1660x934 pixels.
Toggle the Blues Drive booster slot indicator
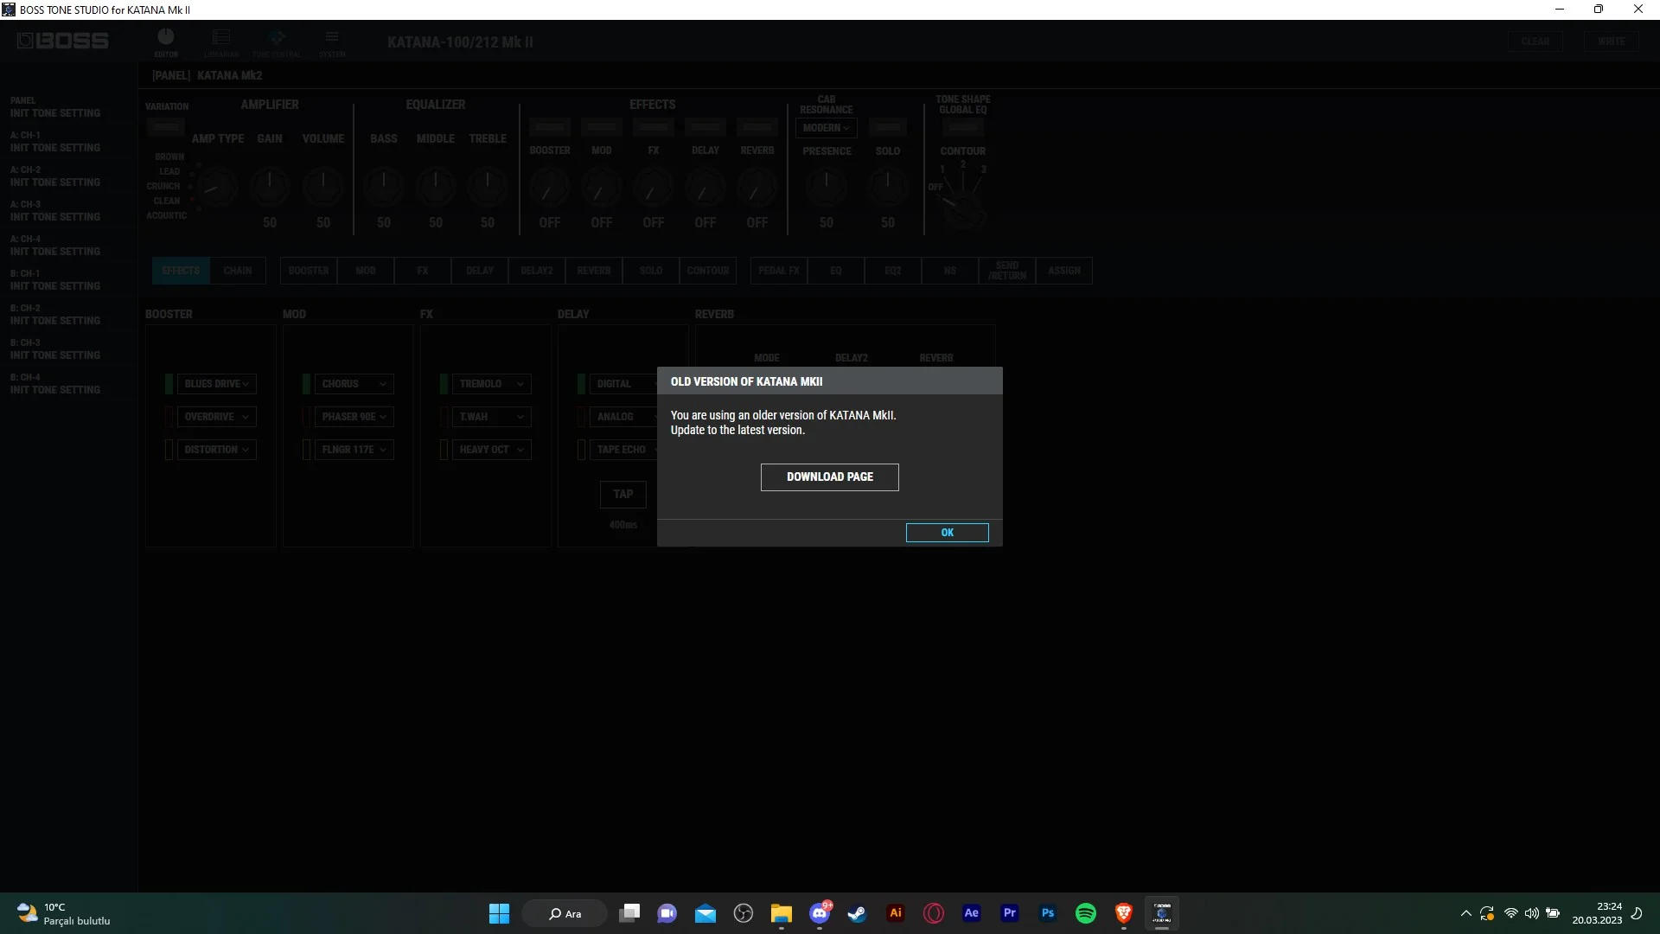[169, 384]
